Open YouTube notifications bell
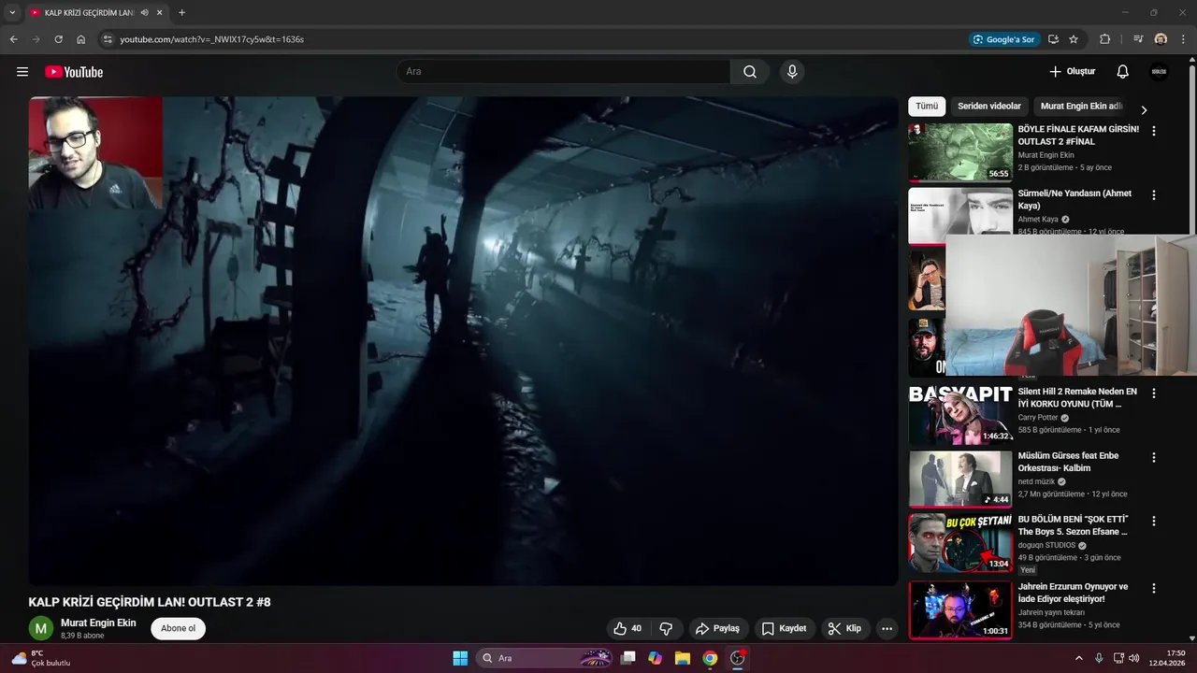 1123,72
